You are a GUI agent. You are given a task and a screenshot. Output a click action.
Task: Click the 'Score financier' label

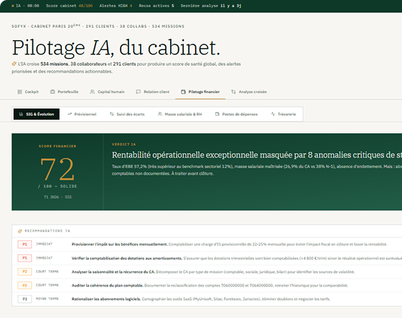(x=57, y=146)
